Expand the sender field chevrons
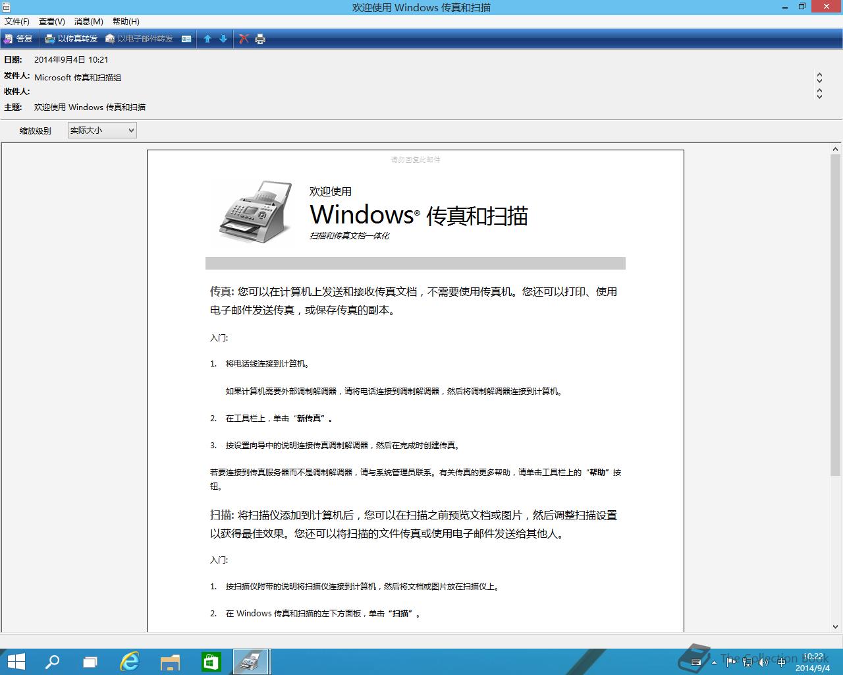This screenshot has width=843, height=675. coord(819,78)
